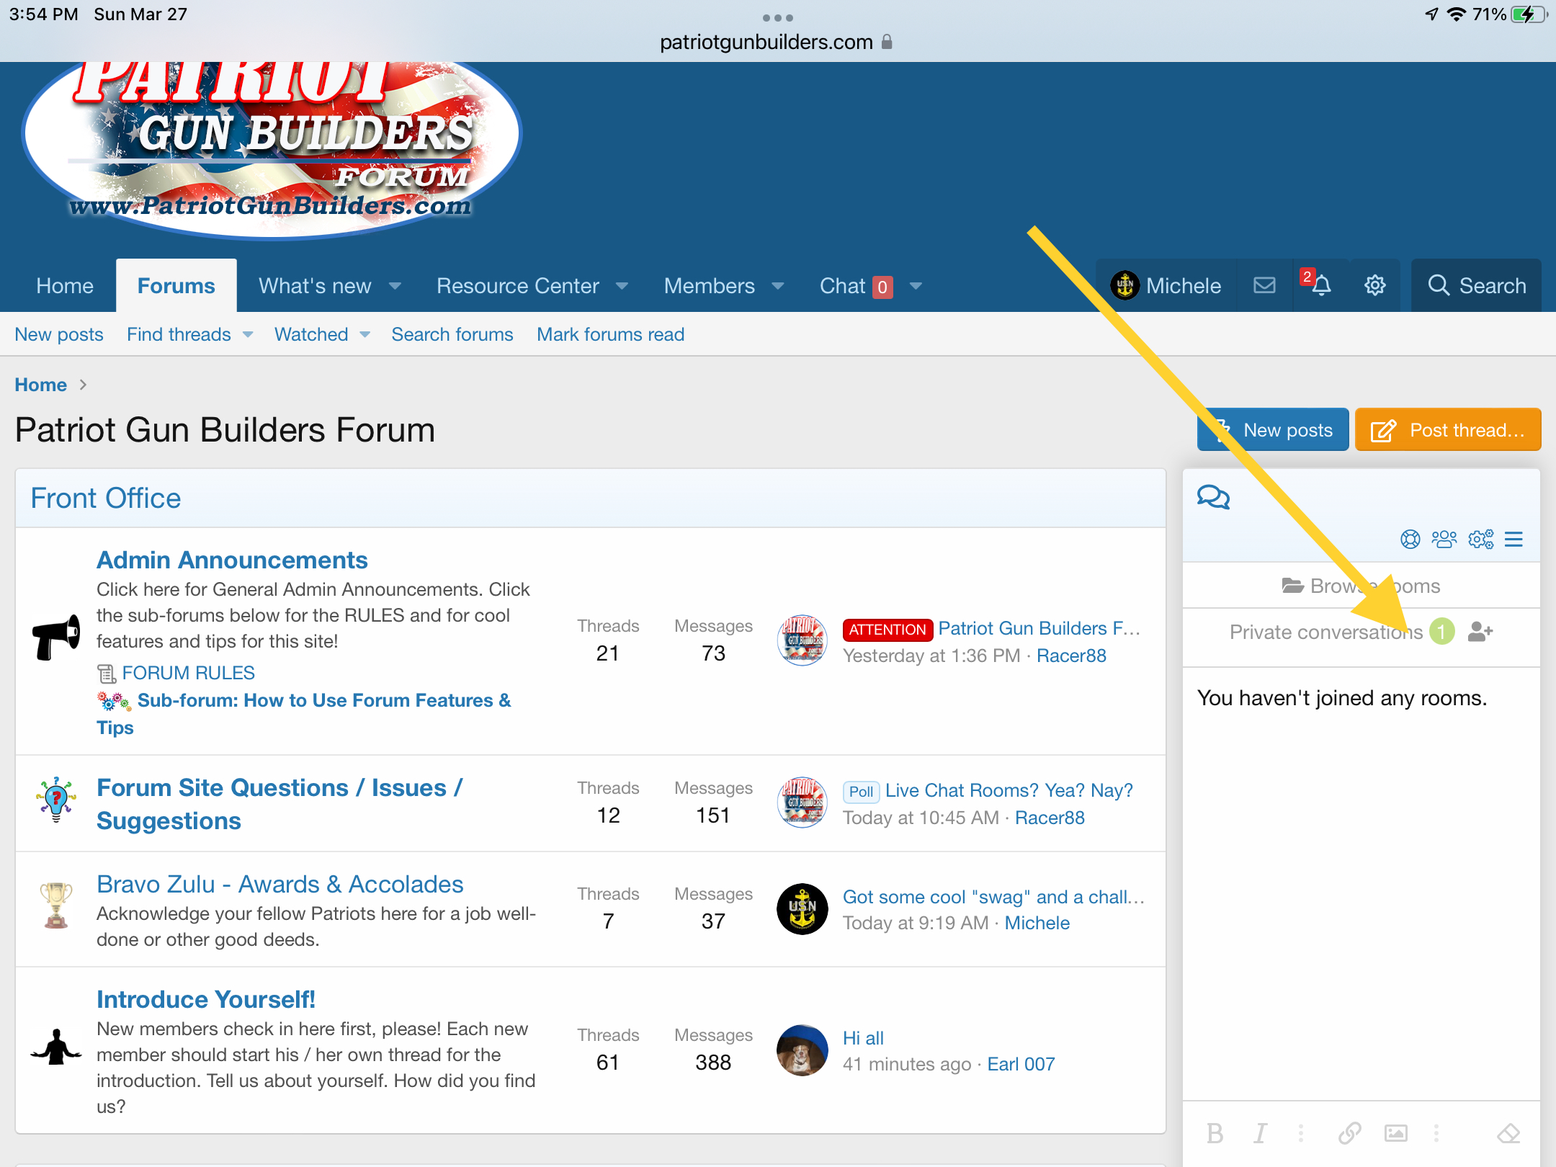Open the Introduce Yourself! forum
Screen dimensions: 1556x1167
[206, 999]
